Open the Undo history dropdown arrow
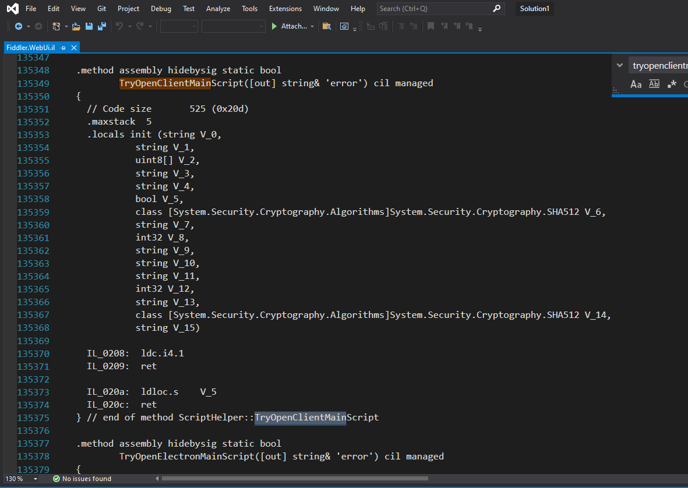 pyautogui.click(x=129, y=27)
